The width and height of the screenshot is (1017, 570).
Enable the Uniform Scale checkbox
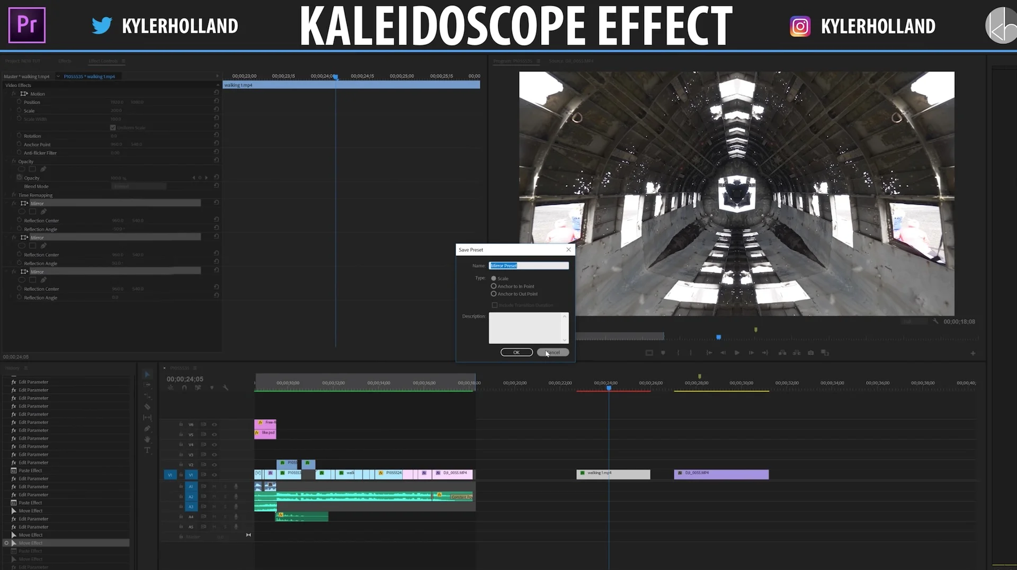113,128
